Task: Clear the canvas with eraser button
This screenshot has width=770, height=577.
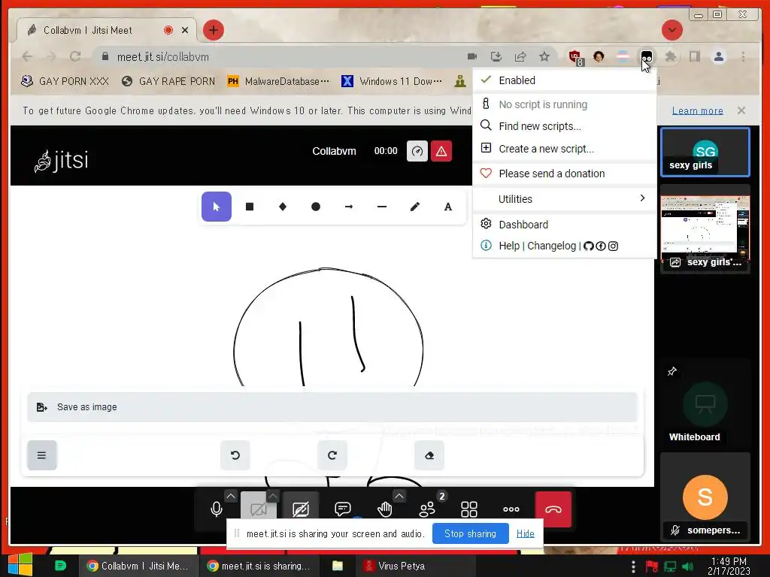Action: (429, 455)
